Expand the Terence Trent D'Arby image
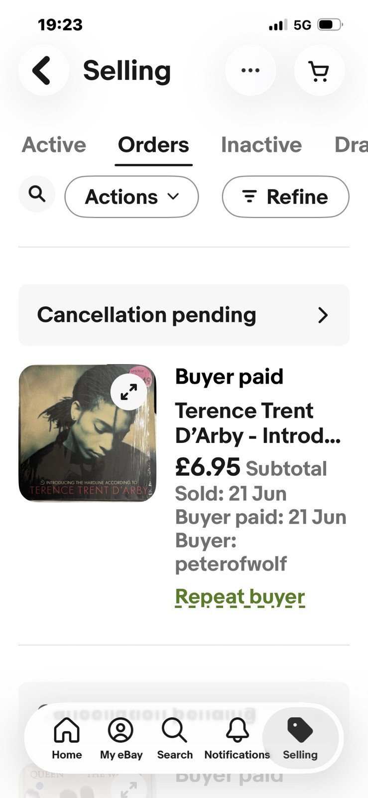The width and height of the screenshot is (368, 798). pyautogui.click(x=129, y=392)
